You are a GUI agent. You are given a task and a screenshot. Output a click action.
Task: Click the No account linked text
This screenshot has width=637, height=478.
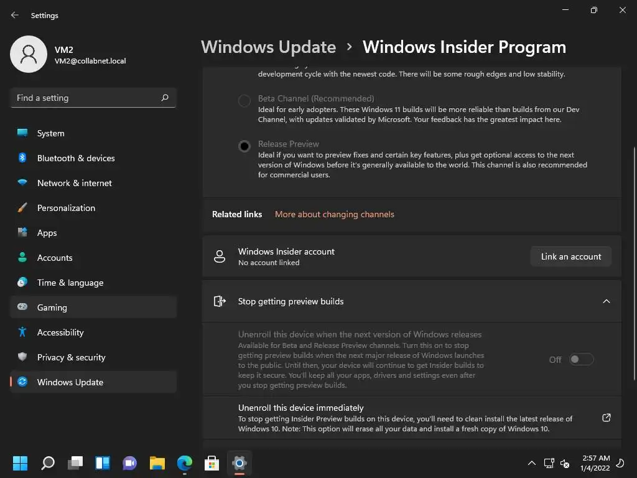(269, 263)
